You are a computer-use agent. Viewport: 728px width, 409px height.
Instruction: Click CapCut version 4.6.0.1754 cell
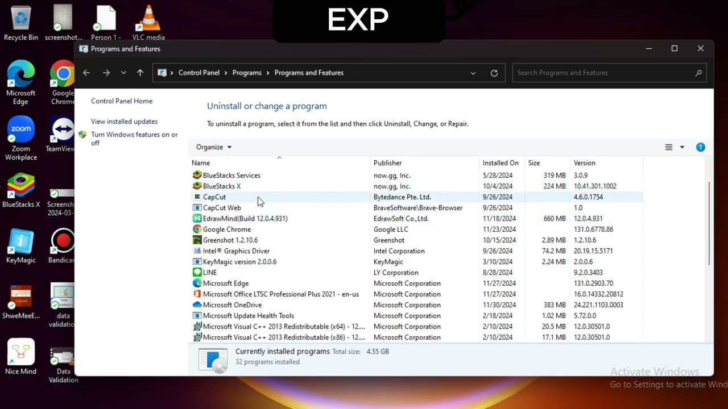pos(588,197)
